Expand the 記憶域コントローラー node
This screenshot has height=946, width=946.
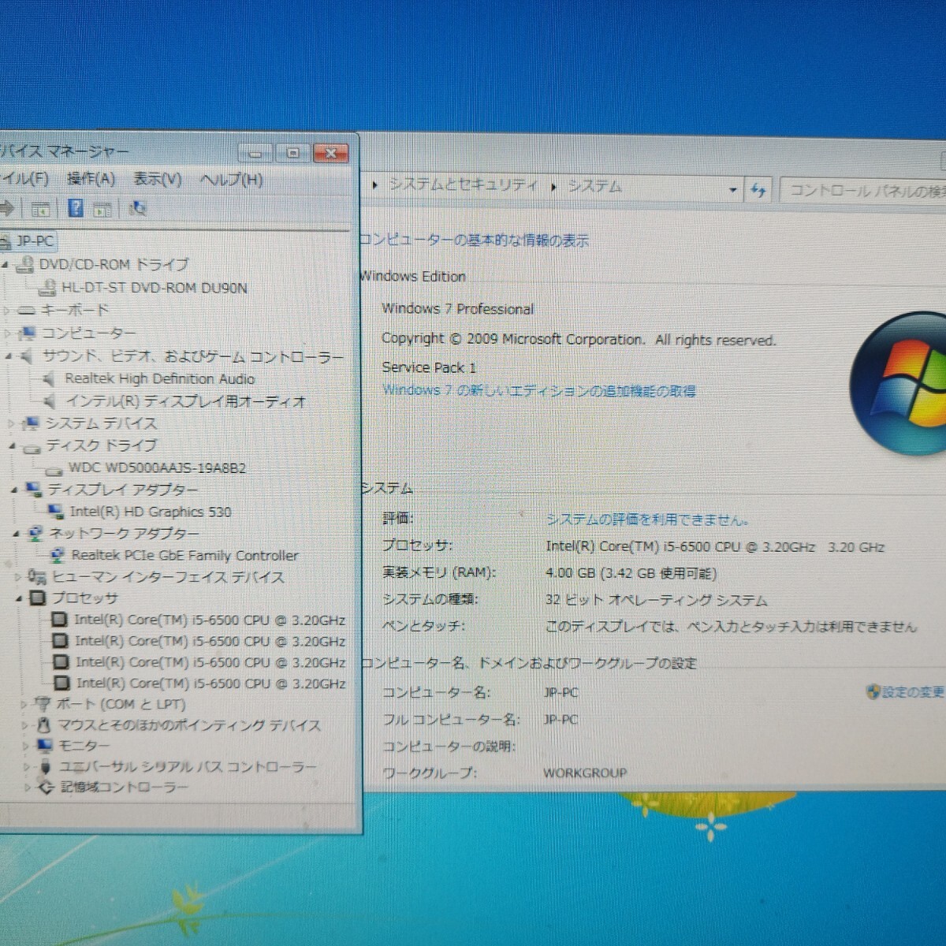(x=28, y=787)
